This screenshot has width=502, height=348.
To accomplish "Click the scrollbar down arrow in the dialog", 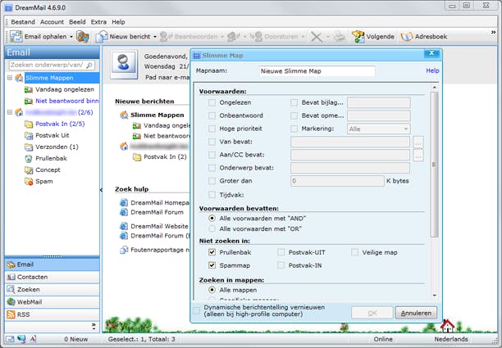I will tap(434, 296).
